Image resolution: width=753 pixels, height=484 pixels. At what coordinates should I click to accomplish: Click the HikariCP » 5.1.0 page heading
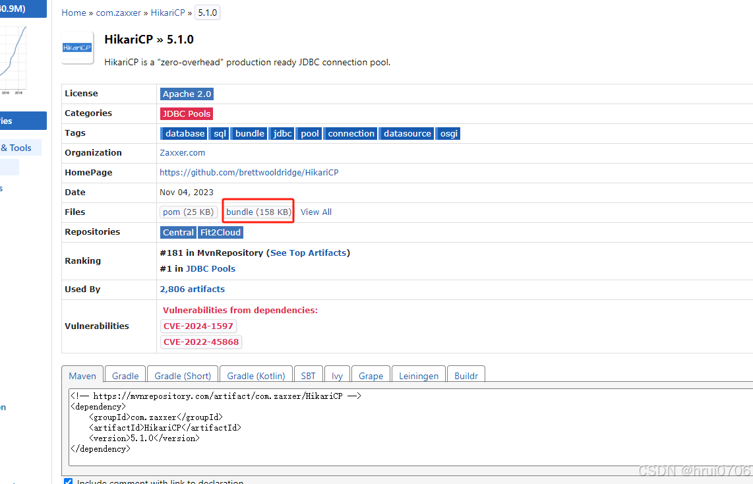pyautogui.click(x=149, y=40)
